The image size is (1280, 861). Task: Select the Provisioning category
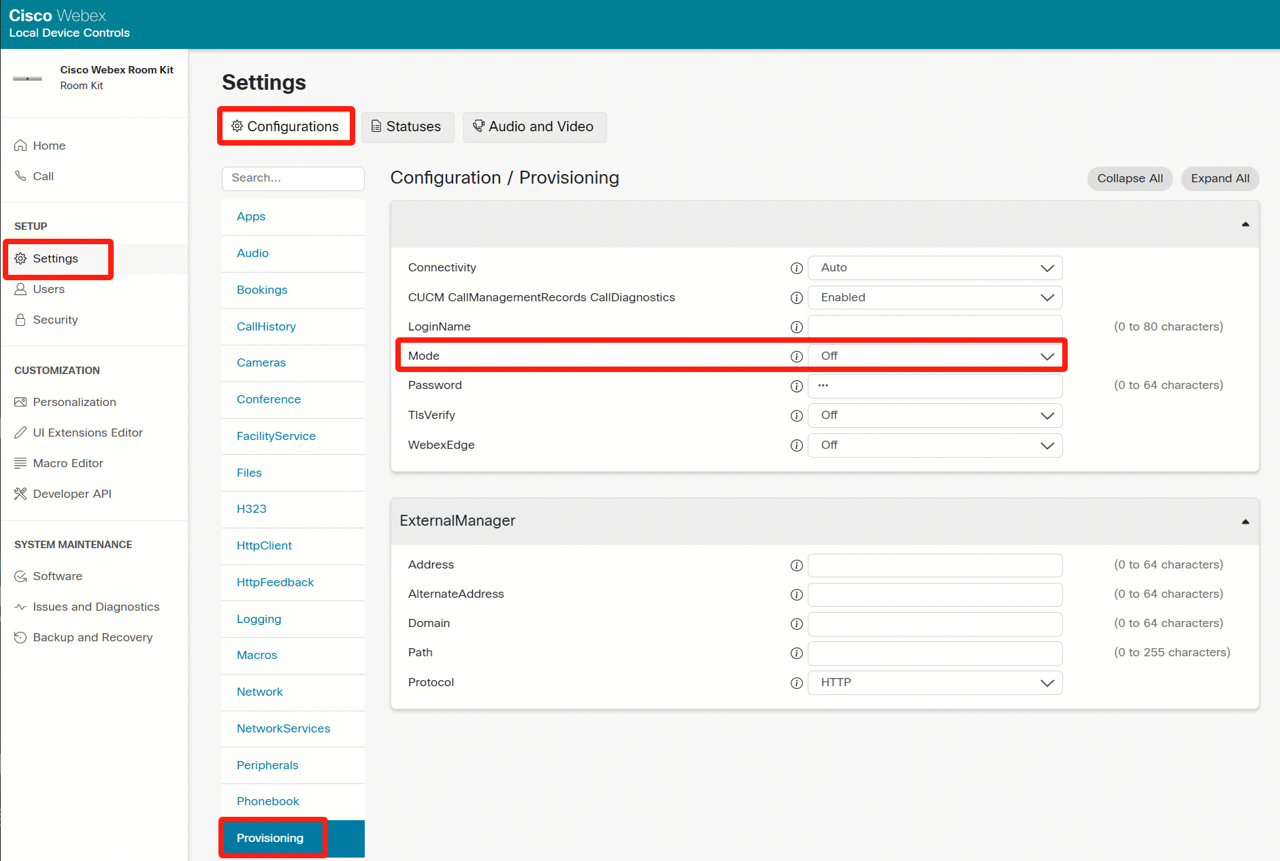tap(293, 839)
